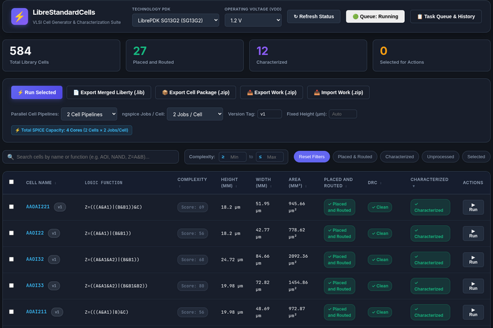Open ngspice Jobs per Cell dropdown
The width and height of the screenshot is (493, 328).
pos(195,114)
